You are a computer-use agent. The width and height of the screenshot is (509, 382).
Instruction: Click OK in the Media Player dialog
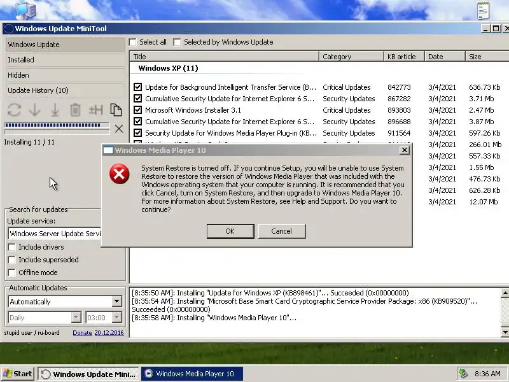pyautogui.click(x=230, y=231)
